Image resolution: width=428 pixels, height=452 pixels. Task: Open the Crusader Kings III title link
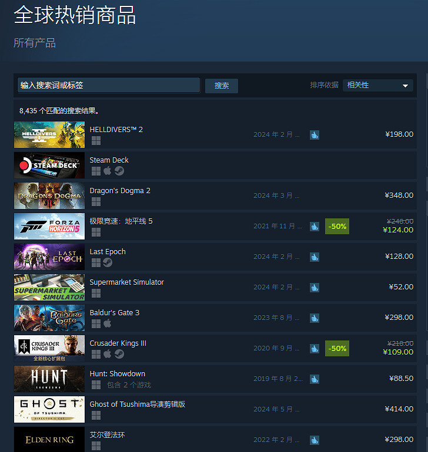(x=118, y=343)
